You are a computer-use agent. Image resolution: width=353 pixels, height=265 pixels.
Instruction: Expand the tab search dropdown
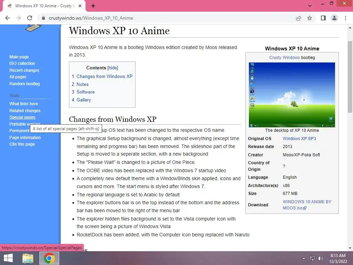310,6
